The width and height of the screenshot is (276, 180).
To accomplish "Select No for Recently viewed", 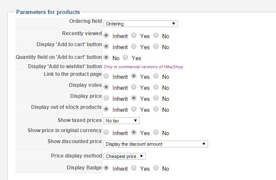I will pyautogui.click(x=156, y=36).
